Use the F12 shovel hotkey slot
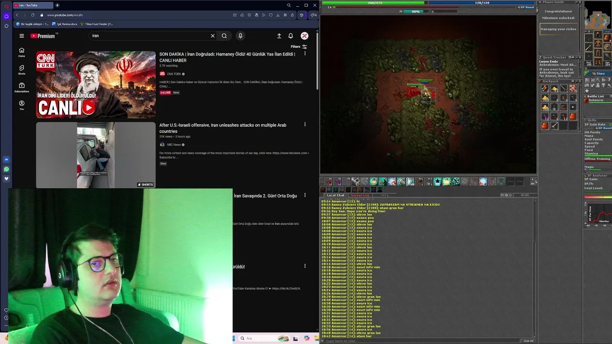The image size is (612, 344). tap(429, 182)
